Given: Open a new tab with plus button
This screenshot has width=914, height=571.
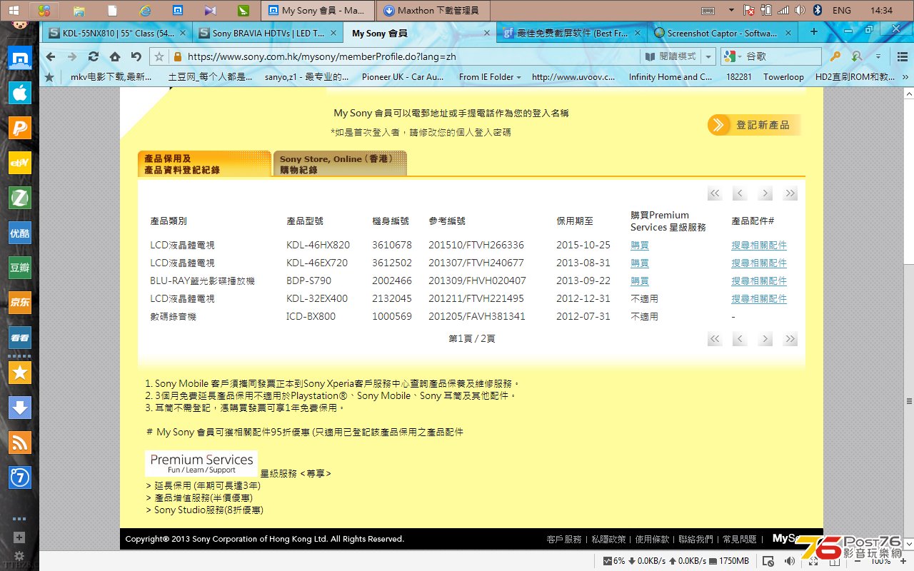Looking at the screenshot, I should click(814, 32).
